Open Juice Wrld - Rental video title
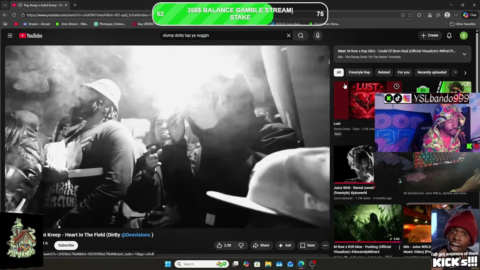Image resolution: width=480 pixels, height=270 pixels. coord(354,190)
